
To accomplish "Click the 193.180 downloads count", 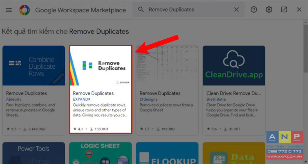I will pos(166,129).
